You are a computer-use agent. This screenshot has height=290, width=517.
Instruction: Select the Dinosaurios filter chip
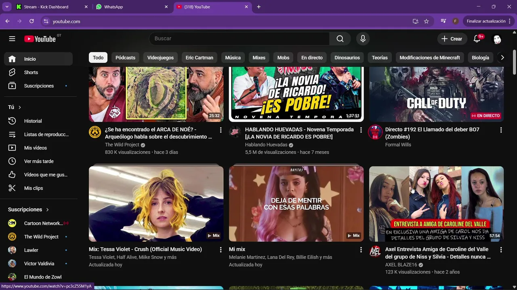[x=347, y=58]
